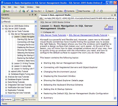Open the Window menu
Image resolution: width=118 pixels, height=106 pixels.
30,7
